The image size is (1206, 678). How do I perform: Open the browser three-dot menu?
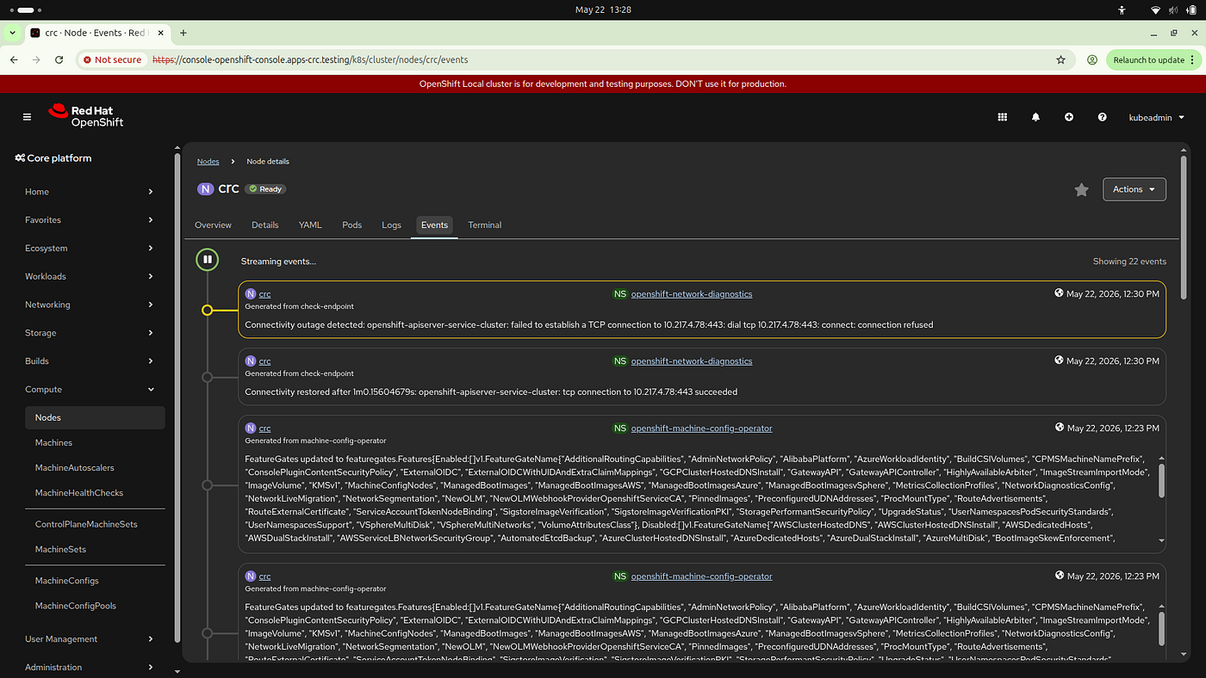coord(1192,60)
